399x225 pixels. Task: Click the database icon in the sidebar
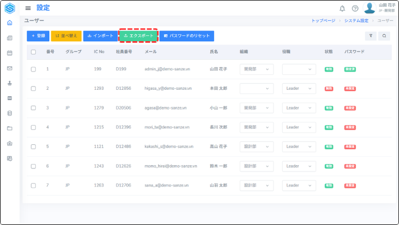10,113
